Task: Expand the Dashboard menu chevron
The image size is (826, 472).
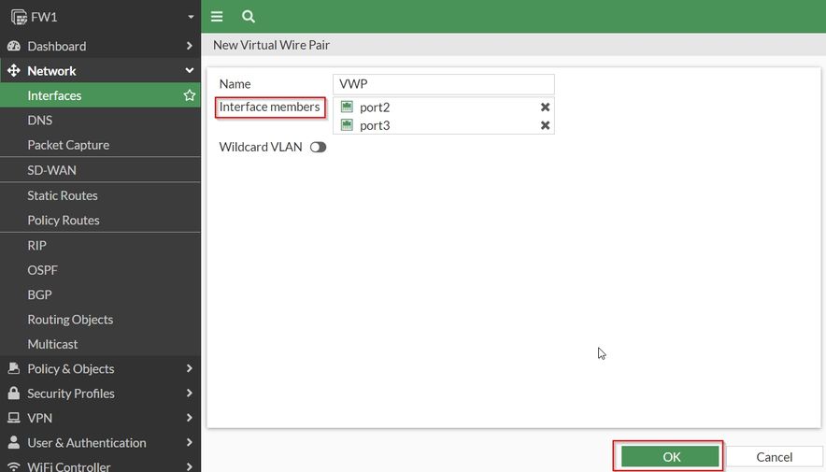Action: pos(190,46)
